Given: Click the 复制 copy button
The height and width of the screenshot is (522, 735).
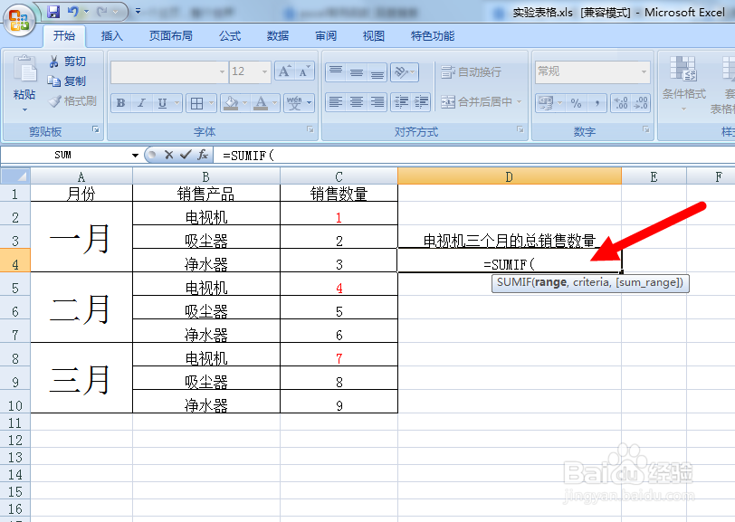Looking at the screenshot, I should tap(68, 81).
